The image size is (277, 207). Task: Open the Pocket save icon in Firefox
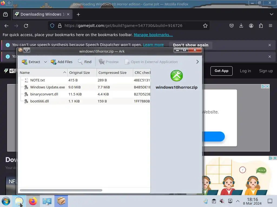coord(232,26)
